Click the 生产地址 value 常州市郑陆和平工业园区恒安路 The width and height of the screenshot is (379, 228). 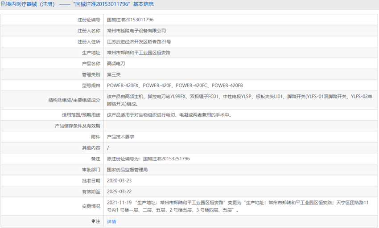(x=139, y=53)
